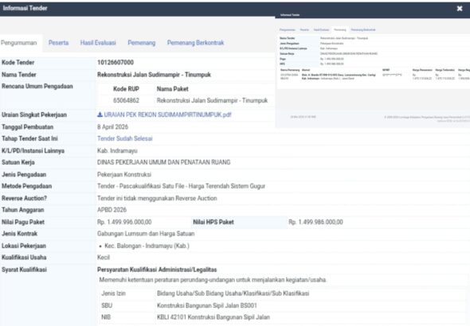Viewport: 470px width, 326px height.
Task: Click the Persyaratan Kualifikasi Administrasi/Legalitas heading
Action: (157, 270)
